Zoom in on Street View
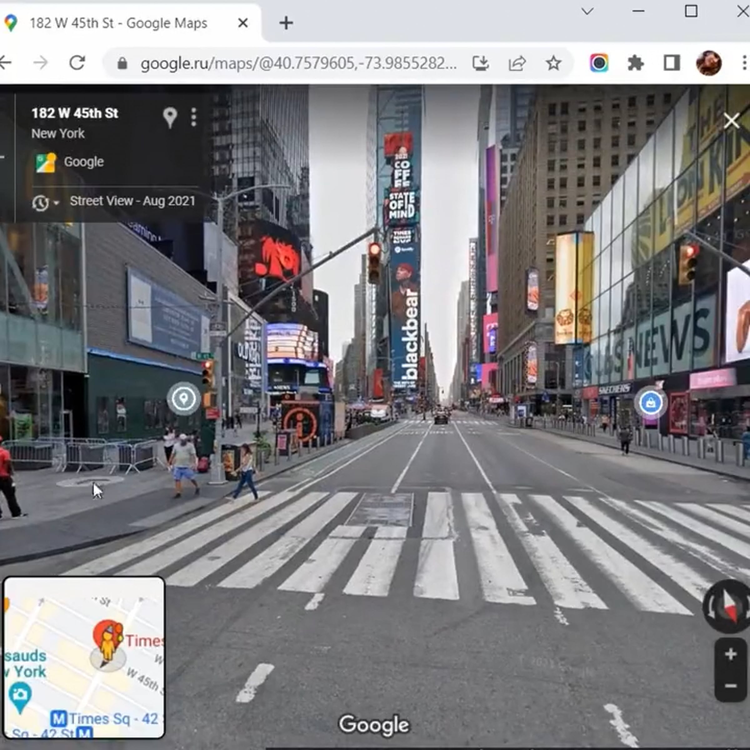Image resolution: width=750 pixels, height=750 pixels. click(731, 654)
